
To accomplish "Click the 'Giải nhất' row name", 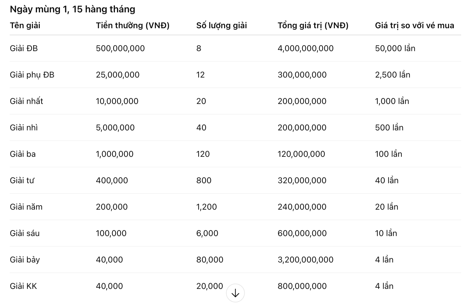I will pyautogui.click(x=26, y=101).
